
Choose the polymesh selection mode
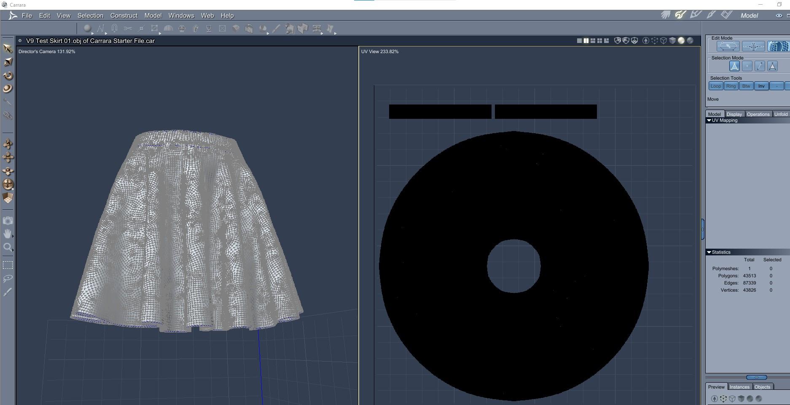click(734, 66)
